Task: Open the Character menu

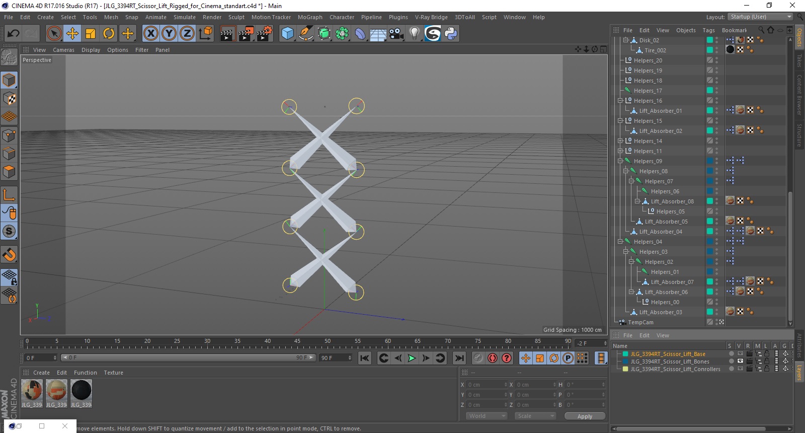Action: coord(342,17)
